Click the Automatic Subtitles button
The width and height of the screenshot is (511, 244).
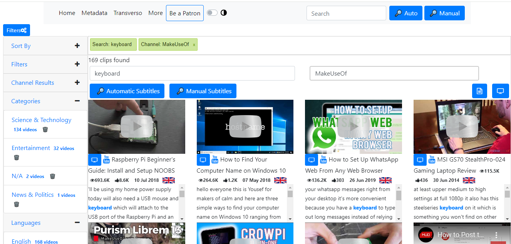(127, 91)
